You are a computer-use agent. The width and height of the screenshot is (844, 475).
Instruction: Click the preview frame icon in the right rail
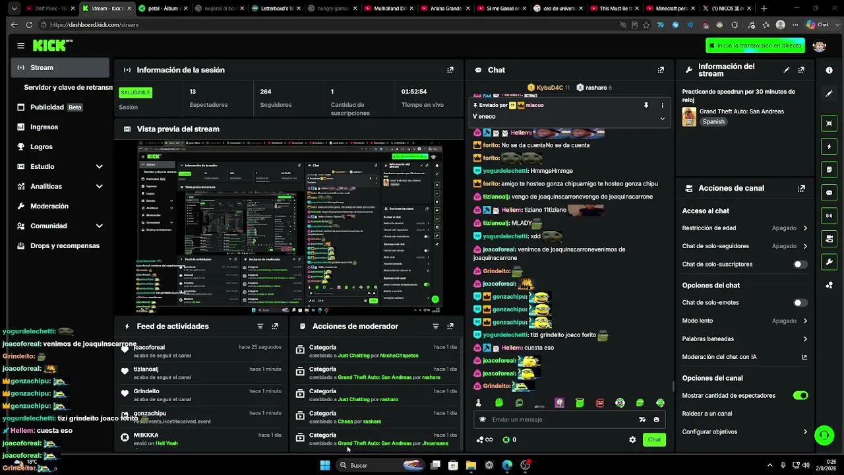pos(829,123)
